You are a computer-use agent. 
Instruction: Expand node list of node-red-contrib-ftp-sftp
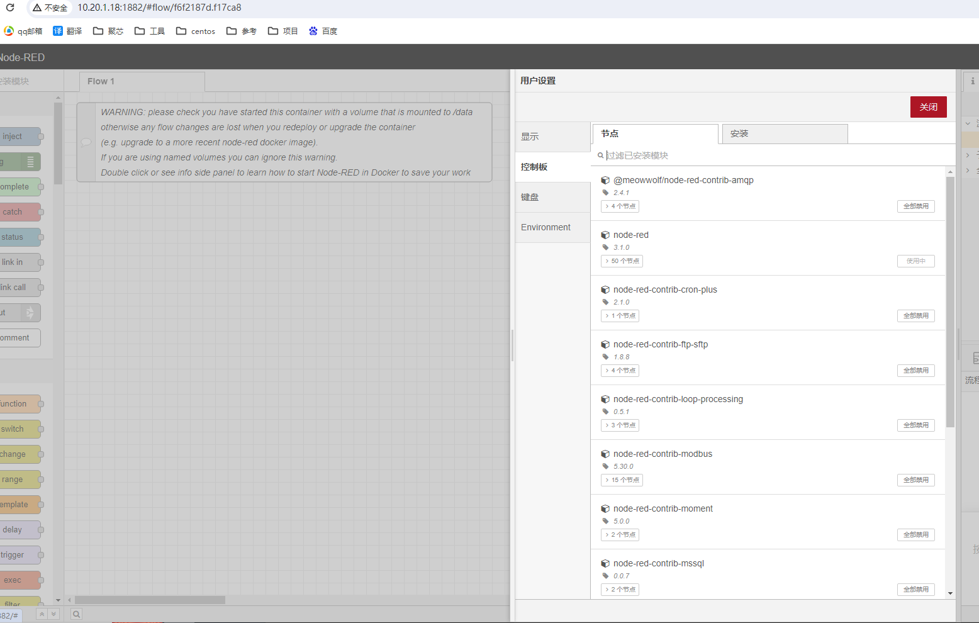(x=620, y=371)
